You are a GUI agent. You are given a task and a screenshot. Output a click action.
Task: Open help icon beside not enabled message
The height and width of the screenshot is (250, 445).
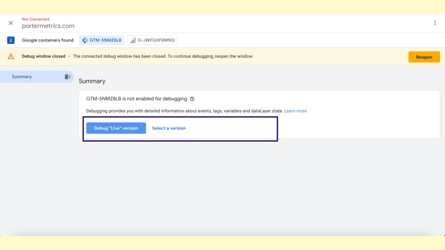[x=192, y=99]
